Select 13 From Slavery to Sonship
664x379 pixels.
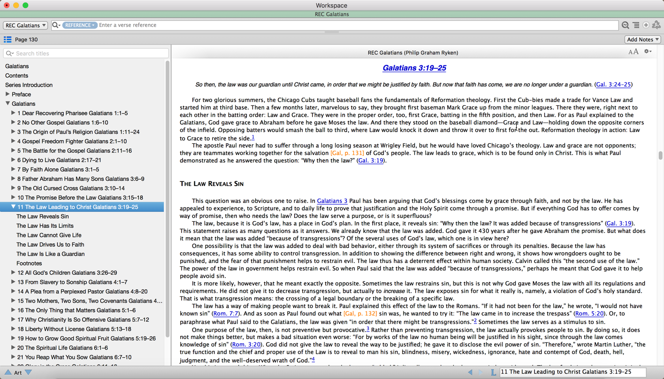(72, 282)
